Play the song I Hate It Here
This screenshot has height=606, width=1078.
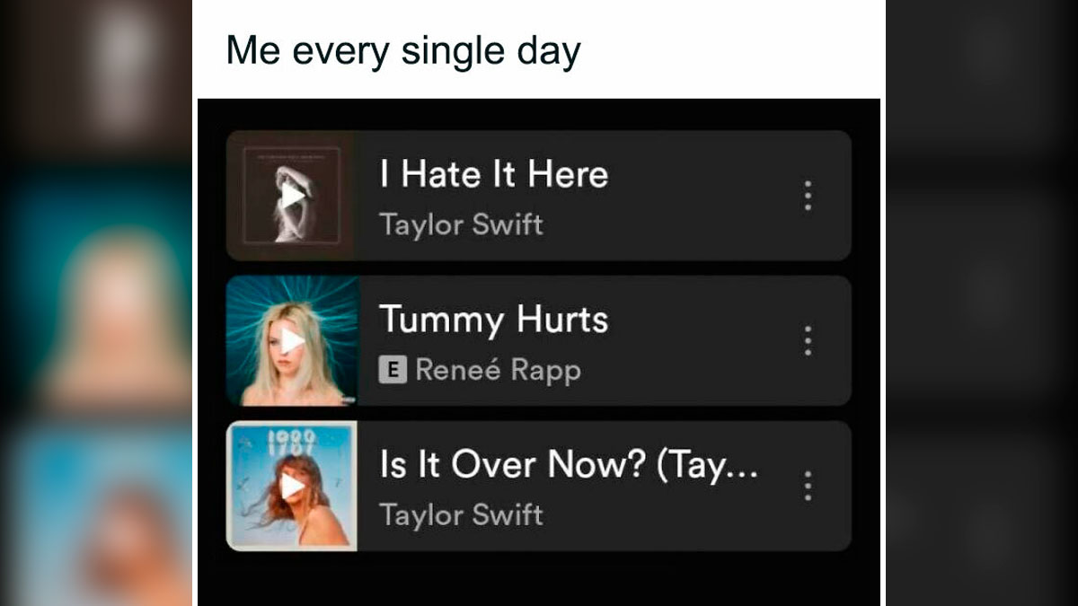point(293,195)
